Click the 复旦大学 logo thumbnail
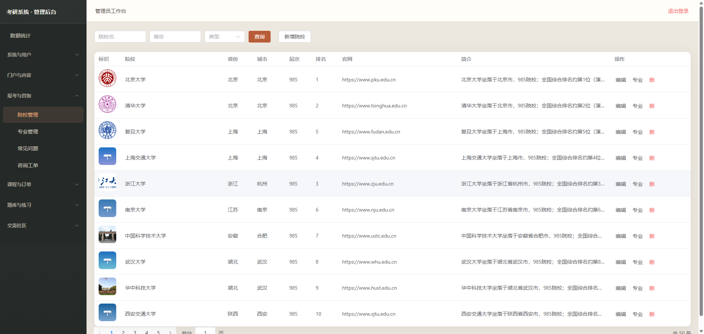The width and height of the screenshot is (704, 334). point(107,130)
